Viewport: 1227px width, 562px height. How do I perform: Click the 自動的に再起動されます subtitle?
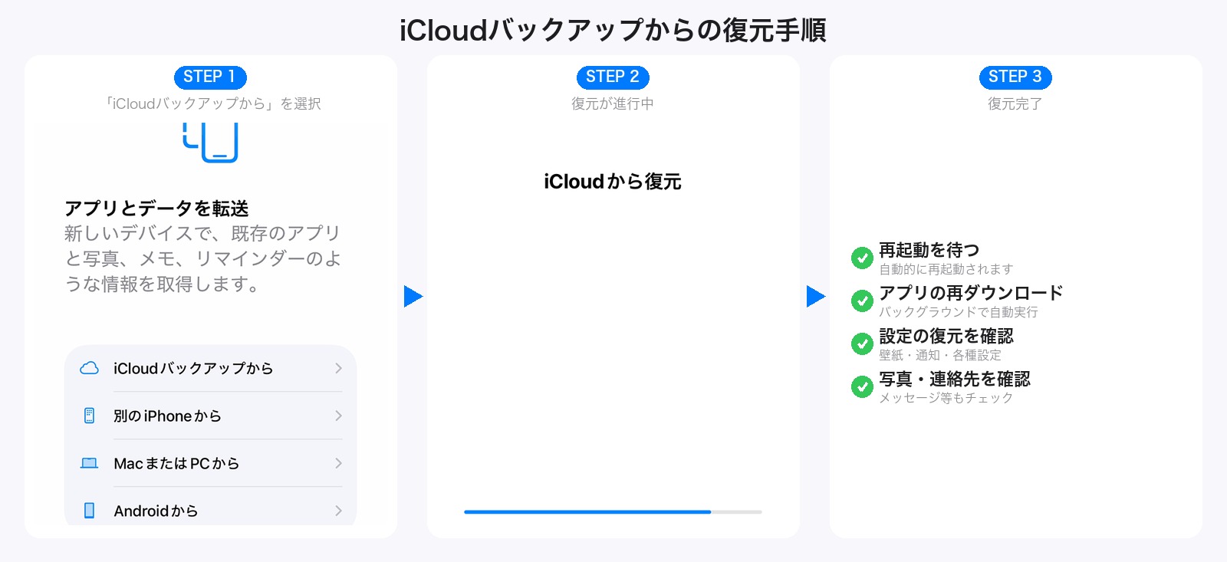(946, 269)
